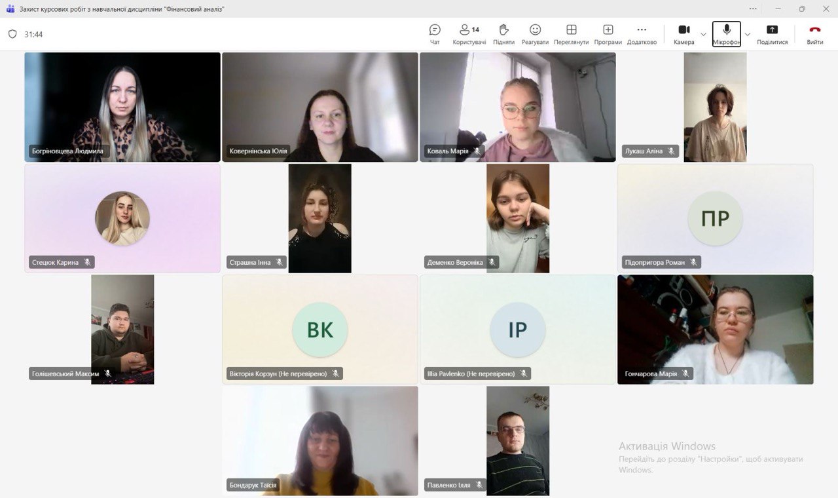Click the shield security icon beside timer
Screen dimensions: 838x498
click(x=12, y=34)
